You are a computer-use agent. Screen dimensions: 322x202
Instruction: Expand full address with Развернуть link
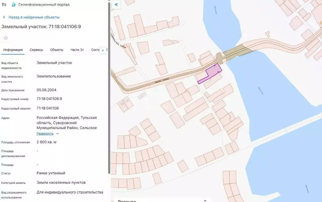click(x=45, y=133)
